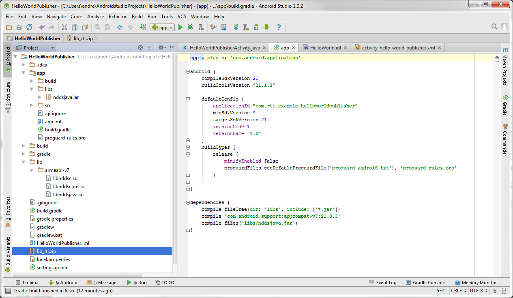Click the Find magnifier icon
The height and width of the screenshot is (298, 513).
tap(97, 27)
